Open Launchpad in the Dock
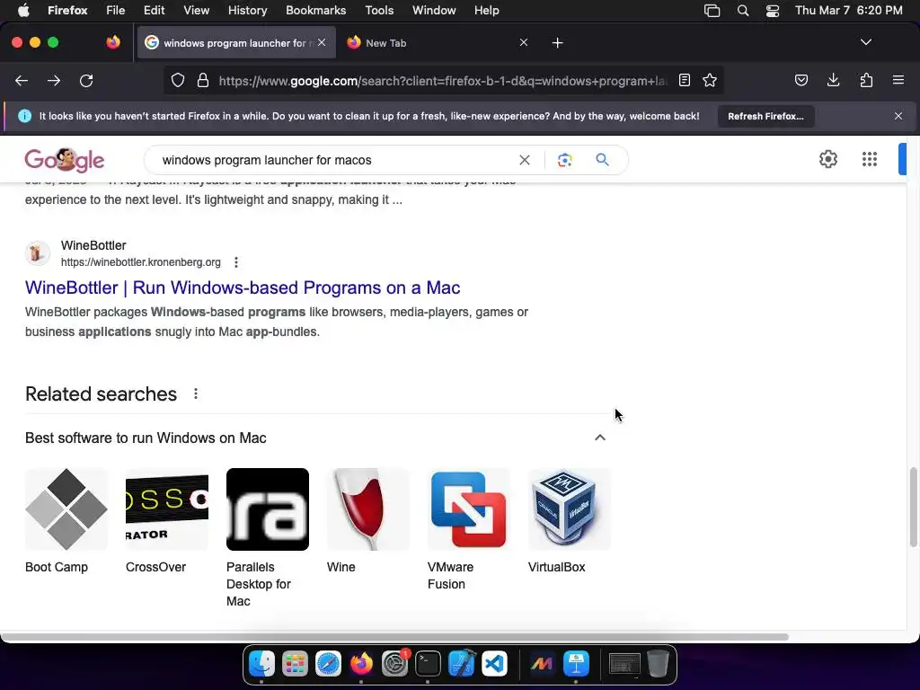This screenshot has width=920, height=690. (295, 664)
